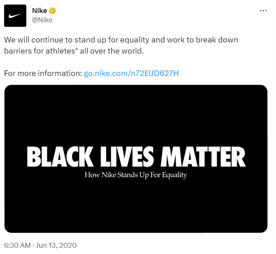276x254 pixels.
Task: Open the Nike display name profile link
Action: point(39,11)
